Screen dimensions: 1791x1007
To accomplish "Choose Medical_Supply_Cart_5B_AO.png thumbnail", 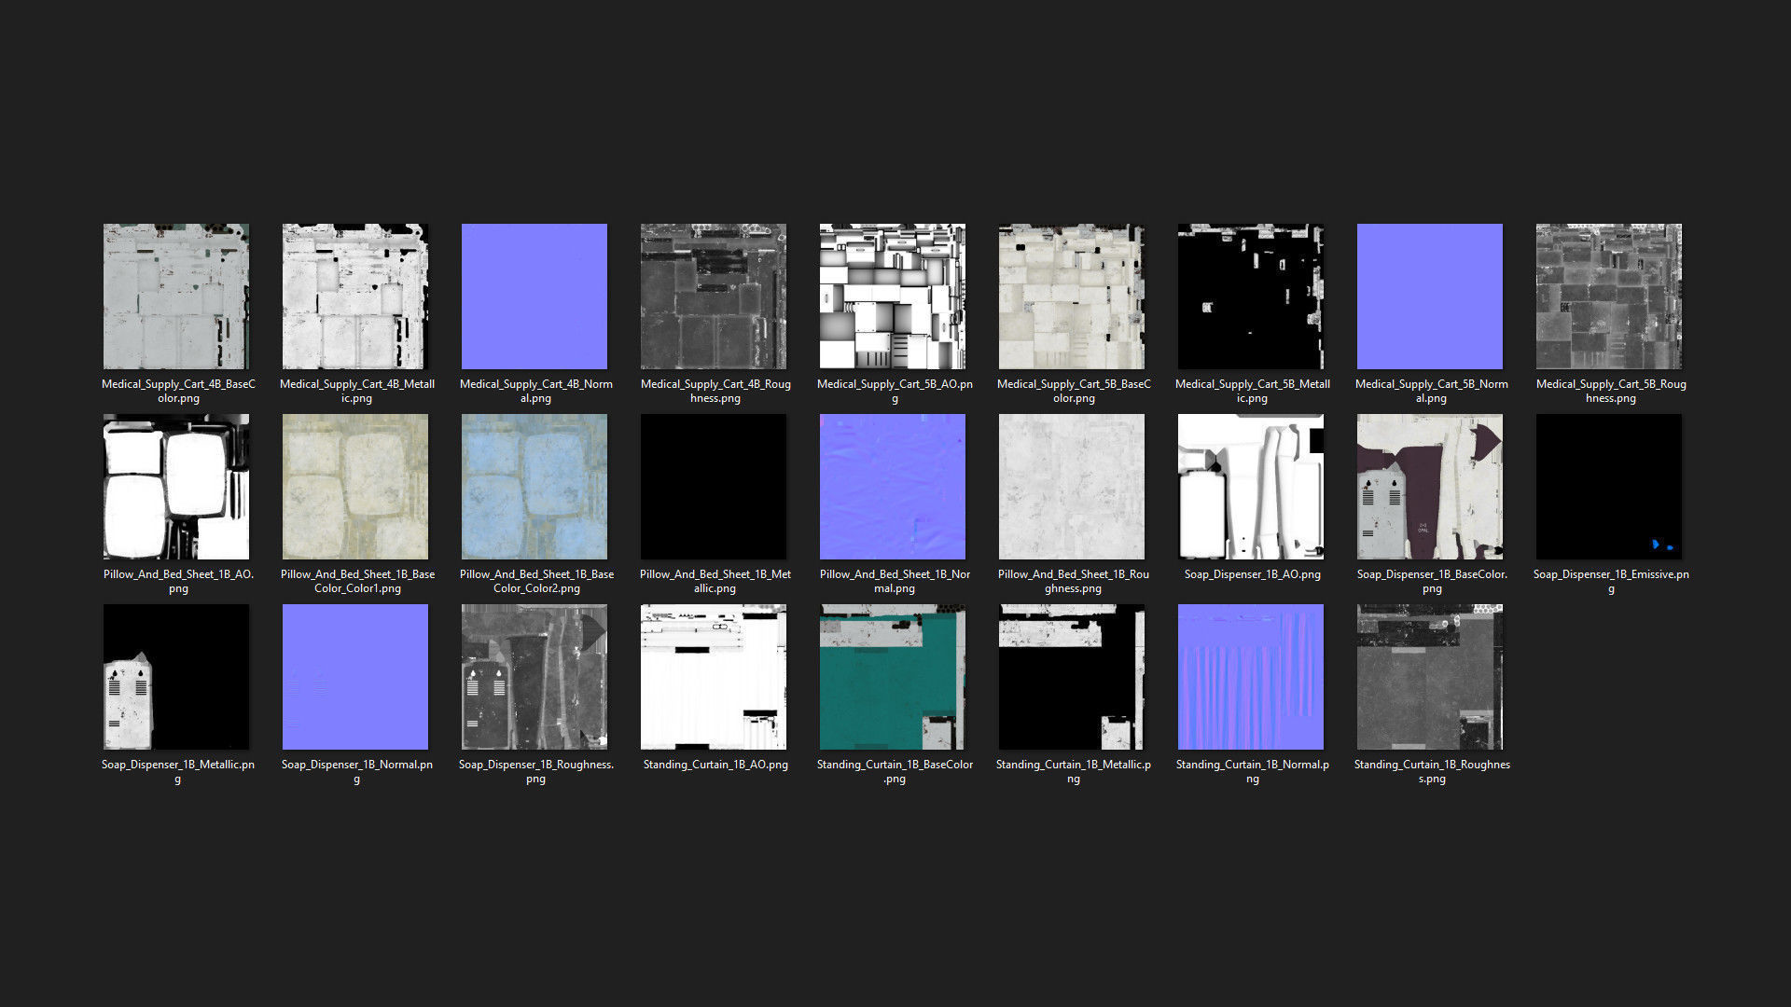I will point(893,297).
